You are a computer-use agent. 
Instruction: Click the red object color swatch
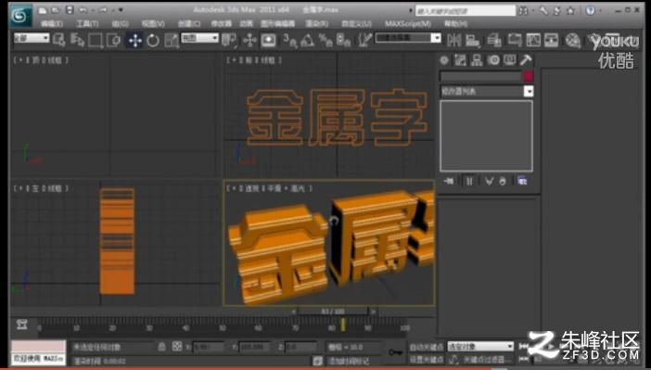coord(528,76)
